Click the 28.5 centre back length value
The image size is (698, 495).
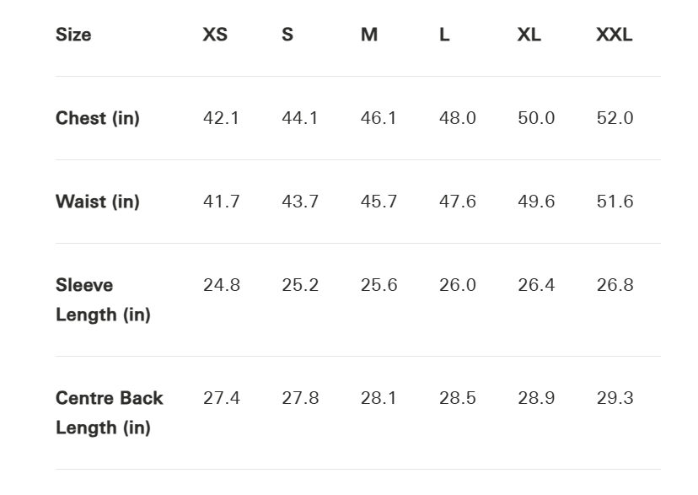(x=457, y=398)
